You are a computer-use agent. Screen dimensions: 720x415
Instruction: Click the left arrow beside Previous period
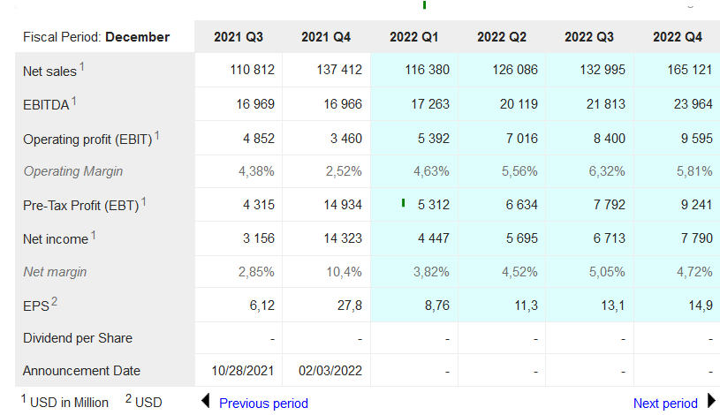tap(206, 402)
